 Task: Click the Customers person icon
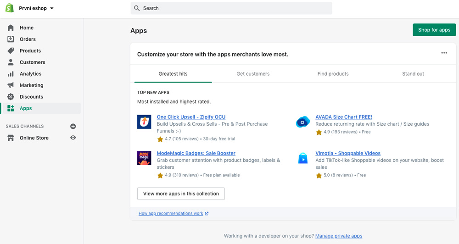11,62
